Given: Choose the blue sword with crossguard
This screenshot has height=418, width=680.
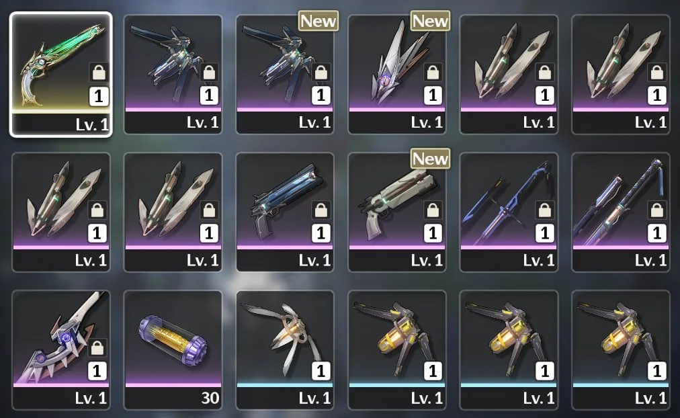Looking at the screenshot, I should (509, 212).
